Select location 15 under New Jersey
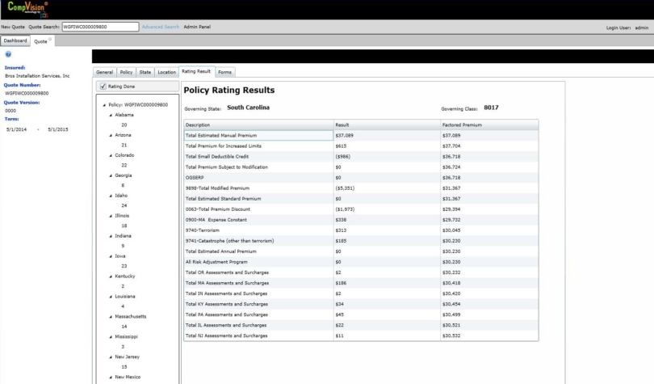654x384 pixels. pos(124,367)
